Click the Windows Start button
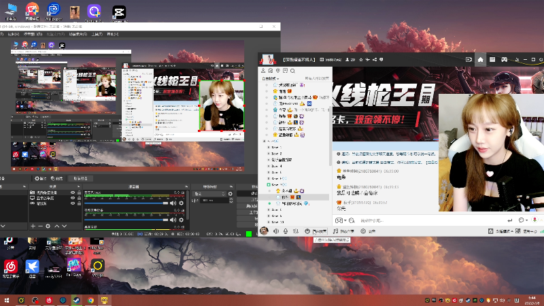 coord(7,300)
